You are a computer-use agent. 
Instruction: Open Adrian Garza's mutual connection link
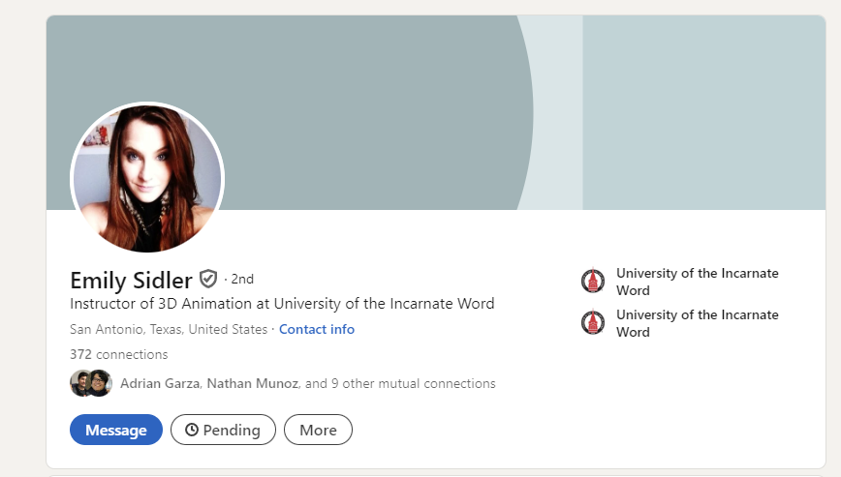pos(160,383)
